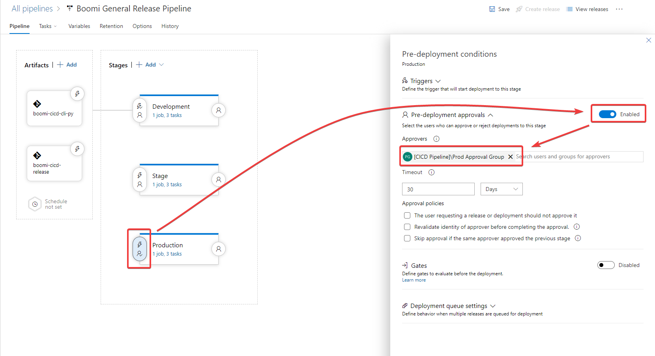This screenshot has height=356, width=655.
Task: Switch to the Pipeline tab
Action: click(19, 26)
